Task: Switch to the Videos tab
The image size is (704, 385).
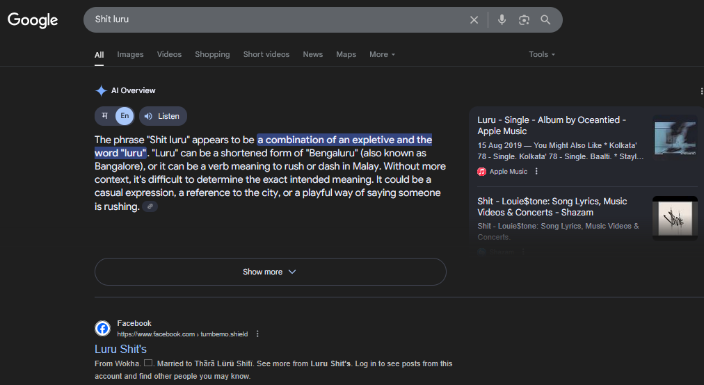Action: click(169, 54)
